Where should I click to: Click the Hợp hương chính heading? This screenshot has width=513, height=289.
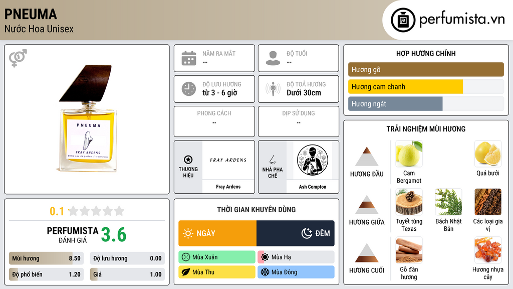pos(426,53)
